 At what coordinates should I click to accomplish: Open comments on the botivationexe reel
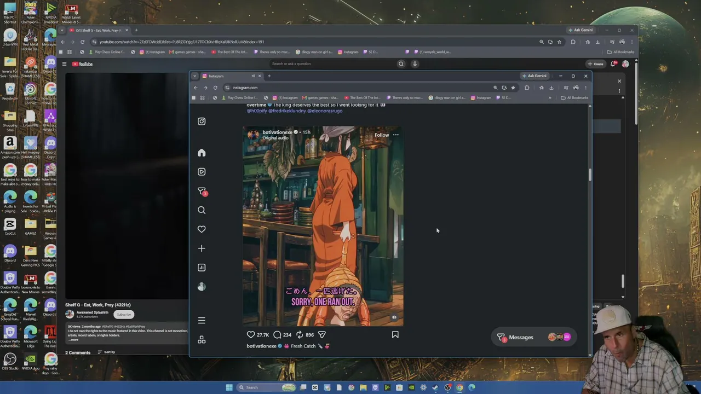tap(277, 334)
